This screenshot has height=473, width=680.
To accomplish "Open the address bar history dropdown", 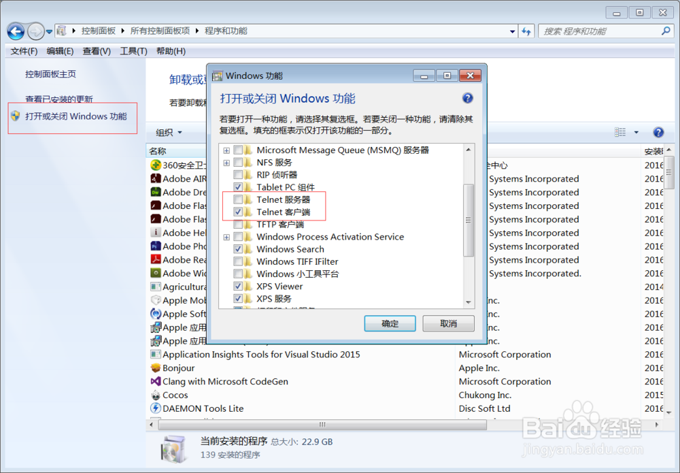I will tap(512, 31).
